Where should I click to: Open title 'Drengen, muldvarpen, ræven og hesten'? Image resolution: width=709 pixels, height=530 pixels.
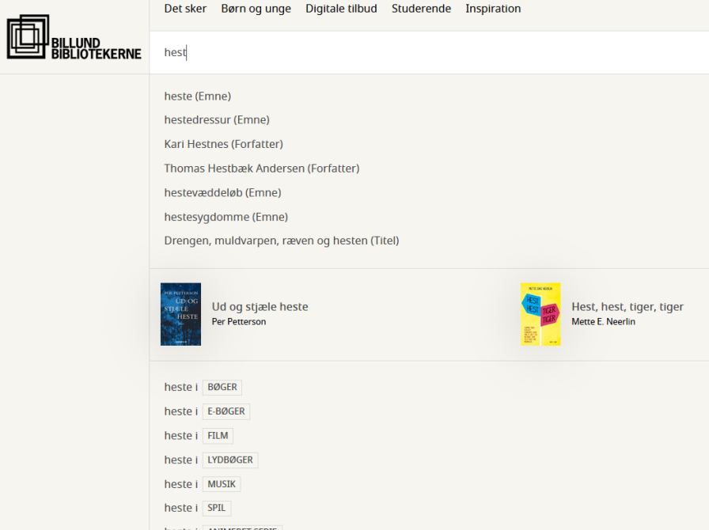coord(281,240)
